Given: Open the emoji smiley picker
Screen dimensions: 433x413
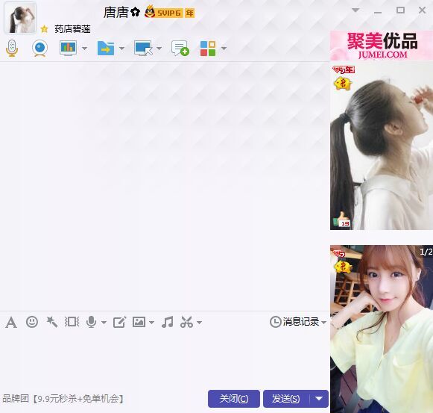Looking at the screenshot, I should [x=32, y=322].
